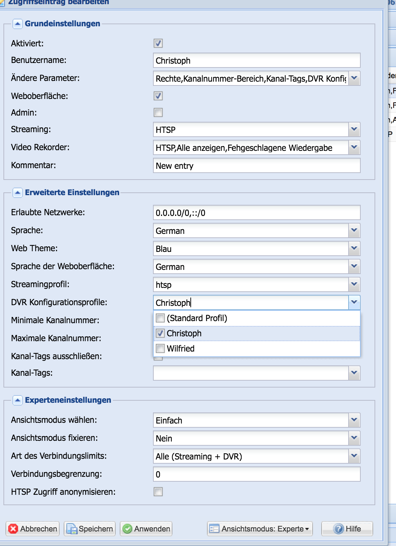Open the Ansichtsmodus wählen dropdown
This screenshot has width=396, height=546.
354,420
